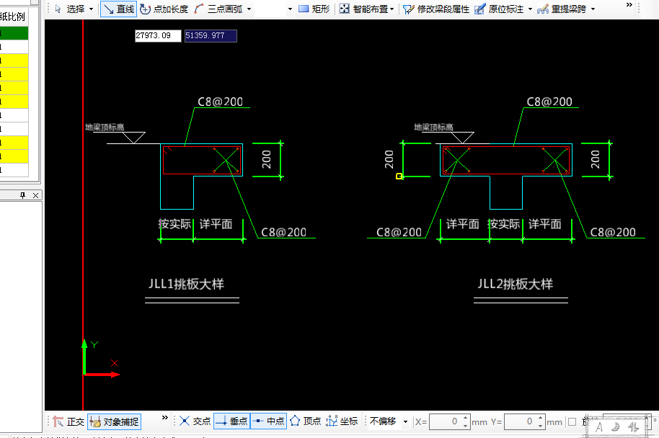Viewport: 659px width, 438px height.
Task: Expand the 智能布置 dropdown arrow
Action: tap(392, 9)
